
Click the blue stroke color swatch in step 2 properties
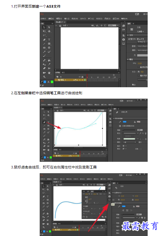[125, 122]
